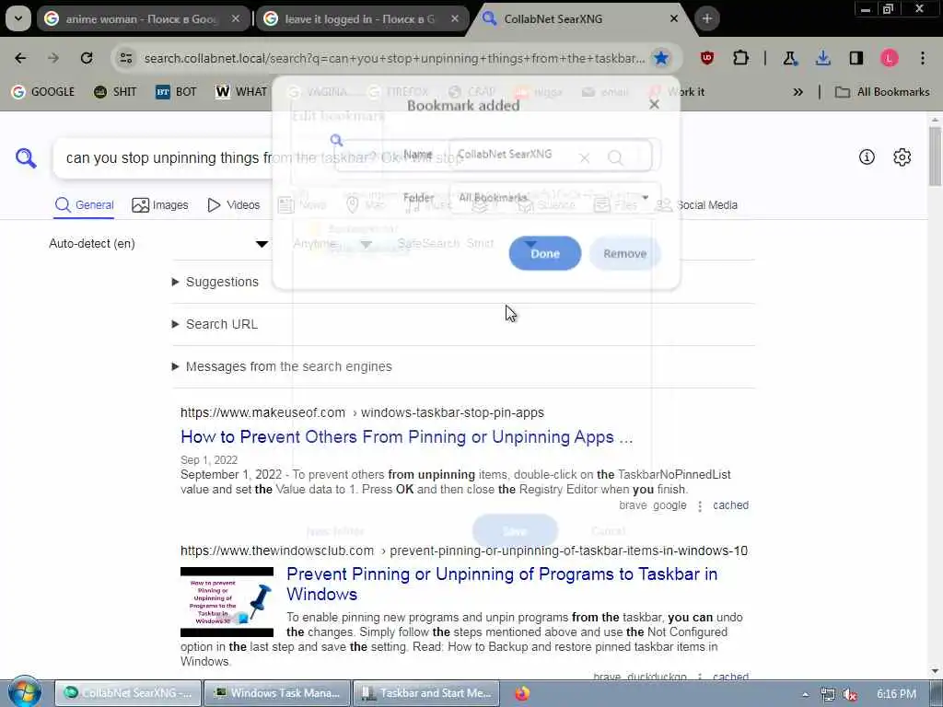This screenshot has height=707, width=943.
Task: Open the bookmark Folder dropdown
Action: (x=555, y=198)
